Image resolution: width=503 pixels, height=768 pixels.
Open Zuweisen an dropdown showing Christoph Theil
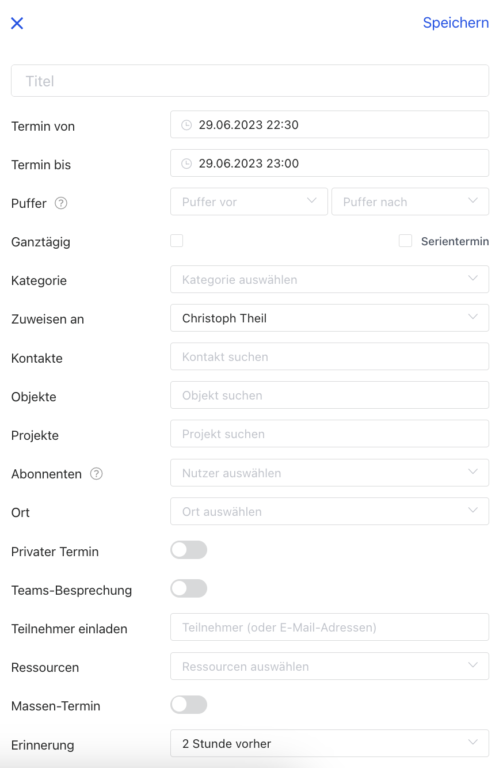(x=329, y=318)
